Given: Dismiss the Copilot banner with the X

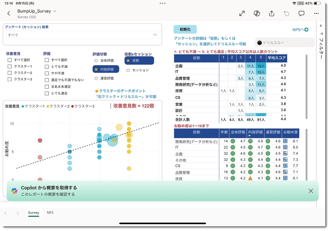Looking at the screenshot, I should click(310, 191).
